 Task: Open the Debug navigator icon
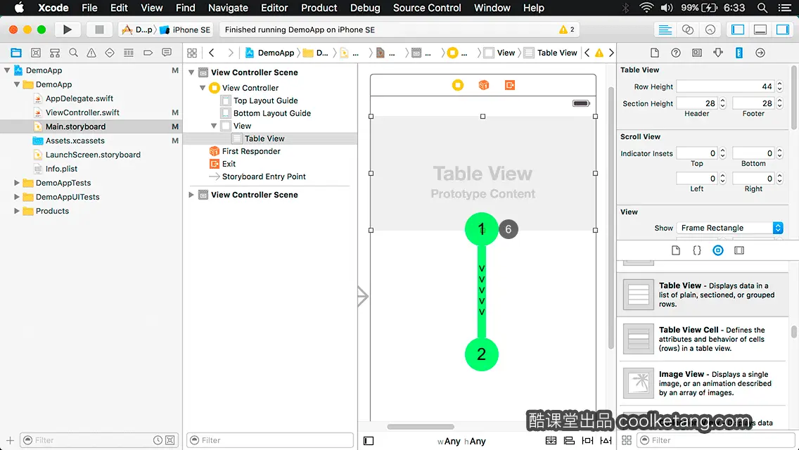(x=129, y=53)
